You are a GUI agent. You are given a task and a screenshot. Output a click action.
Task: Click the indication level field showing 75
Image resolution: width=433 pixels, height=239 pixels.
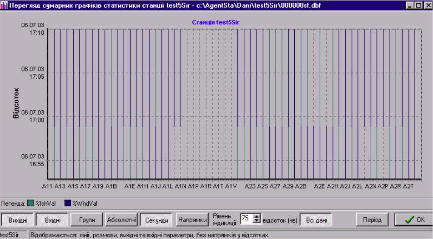[x=247, y=219]
